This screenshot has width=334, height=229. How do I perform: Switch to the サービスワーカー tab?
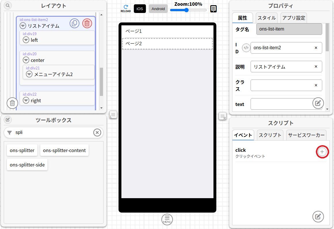pyautogui.click(x=306, y=135)
